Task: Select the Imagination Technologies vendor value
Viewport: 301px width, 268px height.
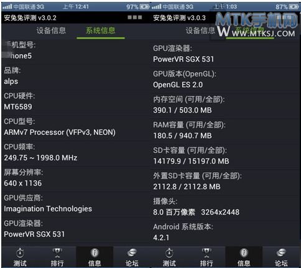Action: coord(48,209)
